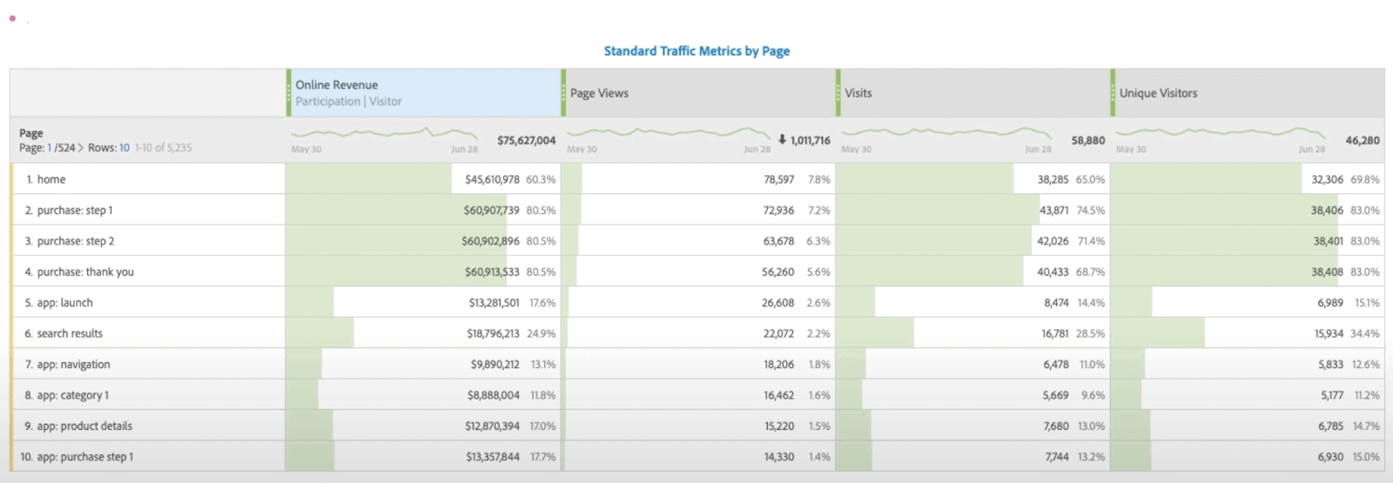Click the Standard Traffic Metrics by Page title
The image size is (1393, 483).
pos(696,51)
